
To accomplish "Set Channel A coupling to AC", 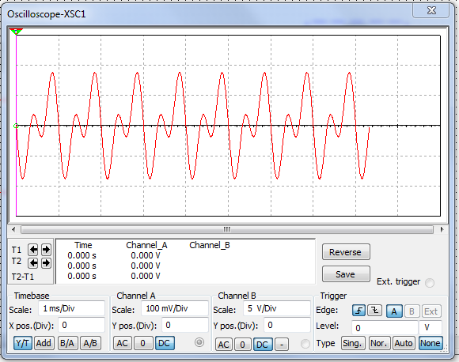I will pyautogui.click(x=122, y=343).
